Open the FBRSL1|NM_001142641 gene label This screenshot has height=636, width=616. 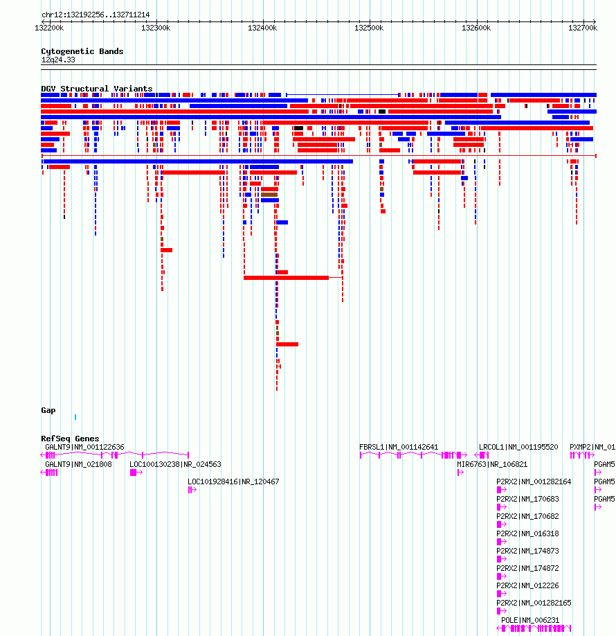tap(399, 447)
